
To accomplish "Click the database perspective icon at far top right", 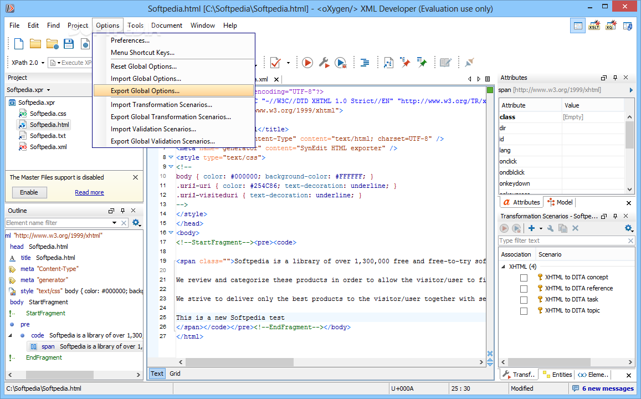I will pos(628,26).
